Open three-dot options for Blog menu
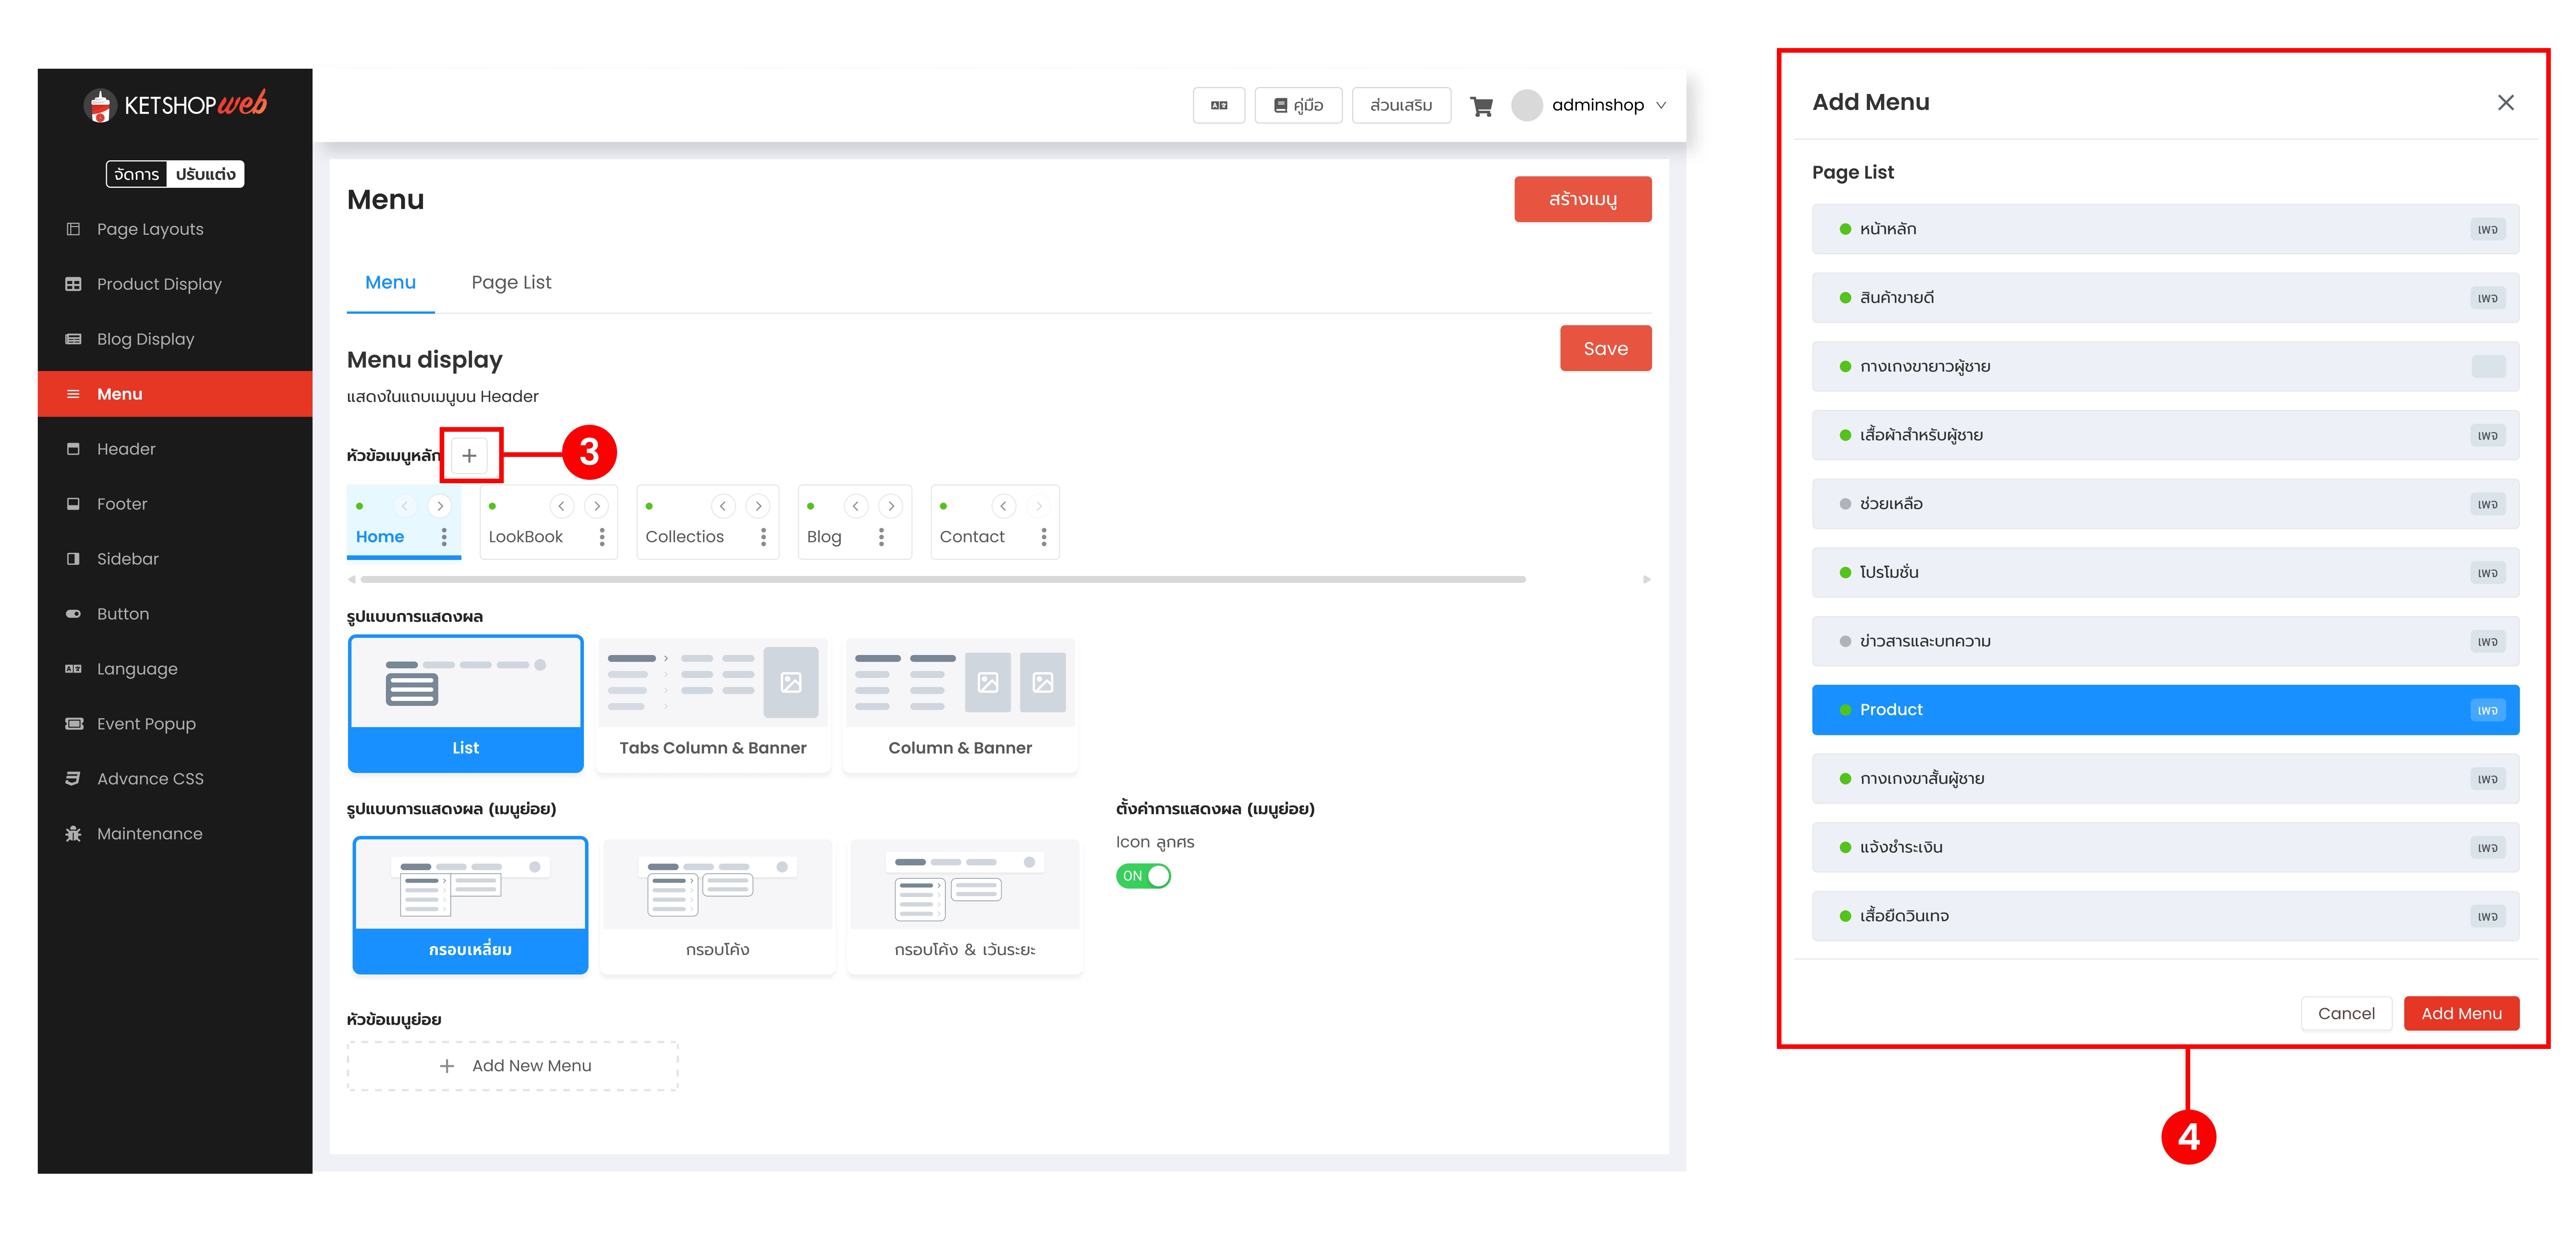The width and height of the screenshot is (2576, 1239). pyautogui.click(x=881, y=537)
